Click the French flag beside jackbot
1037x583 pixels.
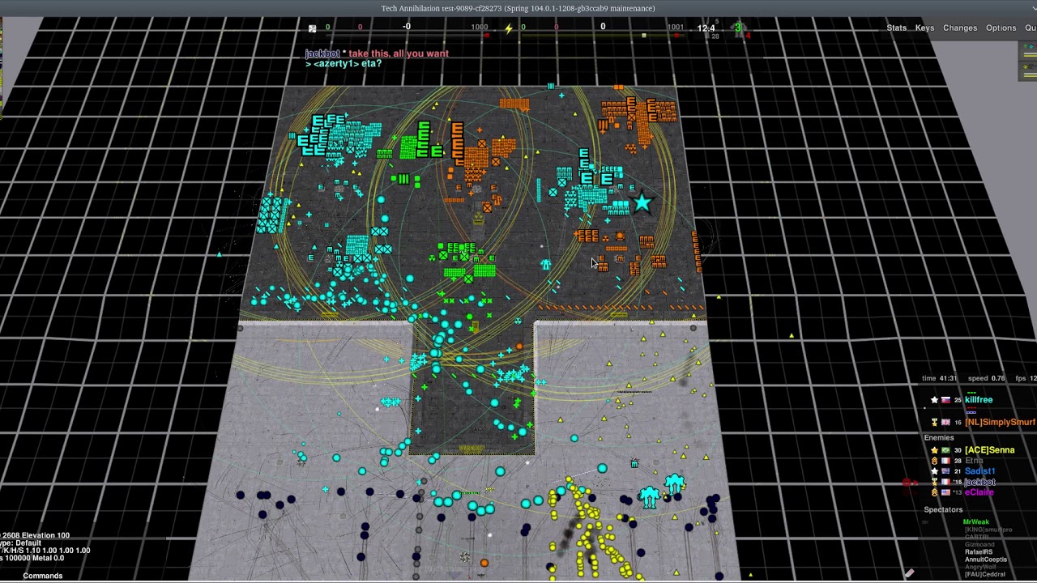[945, 482]
